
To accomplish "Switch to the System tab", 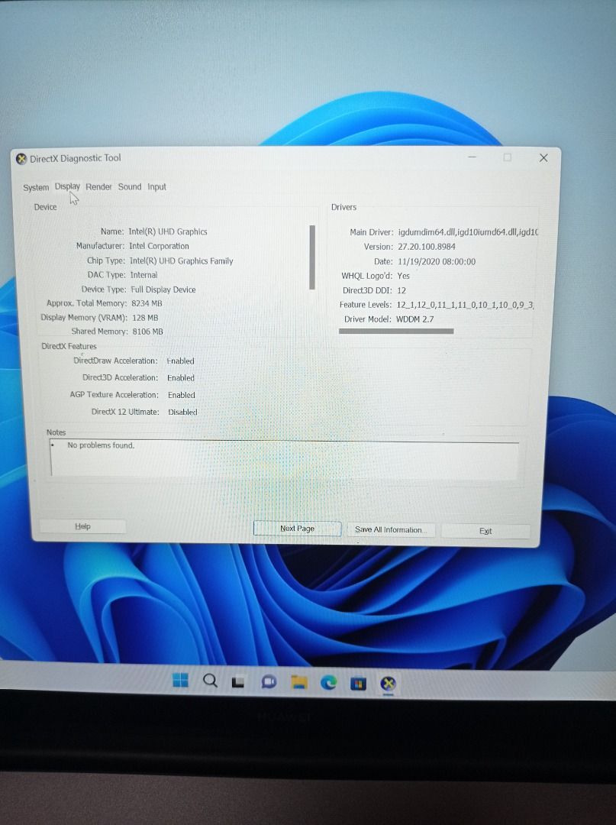I will click(36, 187).
